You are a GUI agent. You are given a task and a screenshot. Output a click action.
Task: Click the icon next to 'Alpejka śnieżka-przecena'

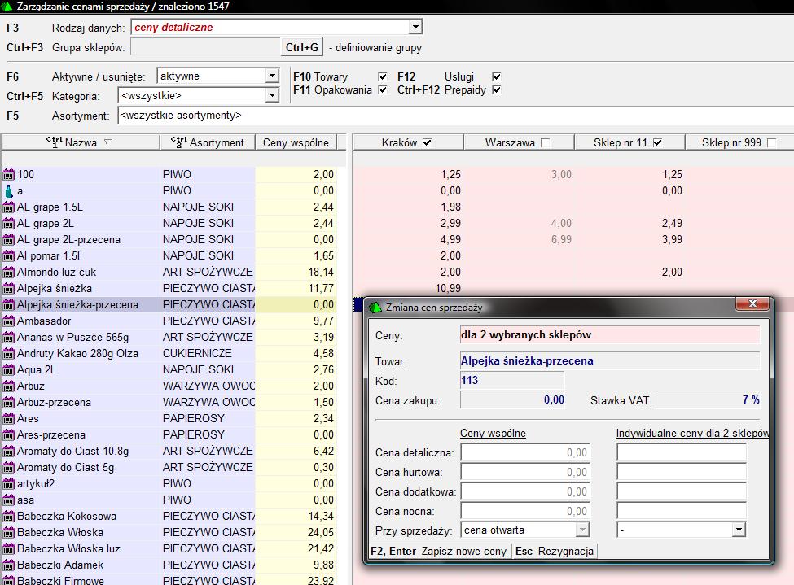[x=9, y=304]
